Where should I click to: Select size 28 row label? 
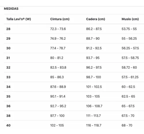coord(8,29)
